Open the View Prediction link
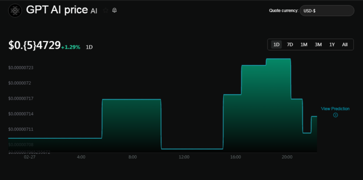The width and height of the screenshot is (363, 180). pyautogui.click(x=335, y=109)
